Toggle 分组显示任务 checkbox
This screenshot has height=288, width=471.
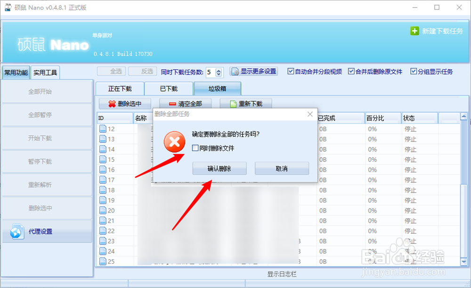coord(414,71)
